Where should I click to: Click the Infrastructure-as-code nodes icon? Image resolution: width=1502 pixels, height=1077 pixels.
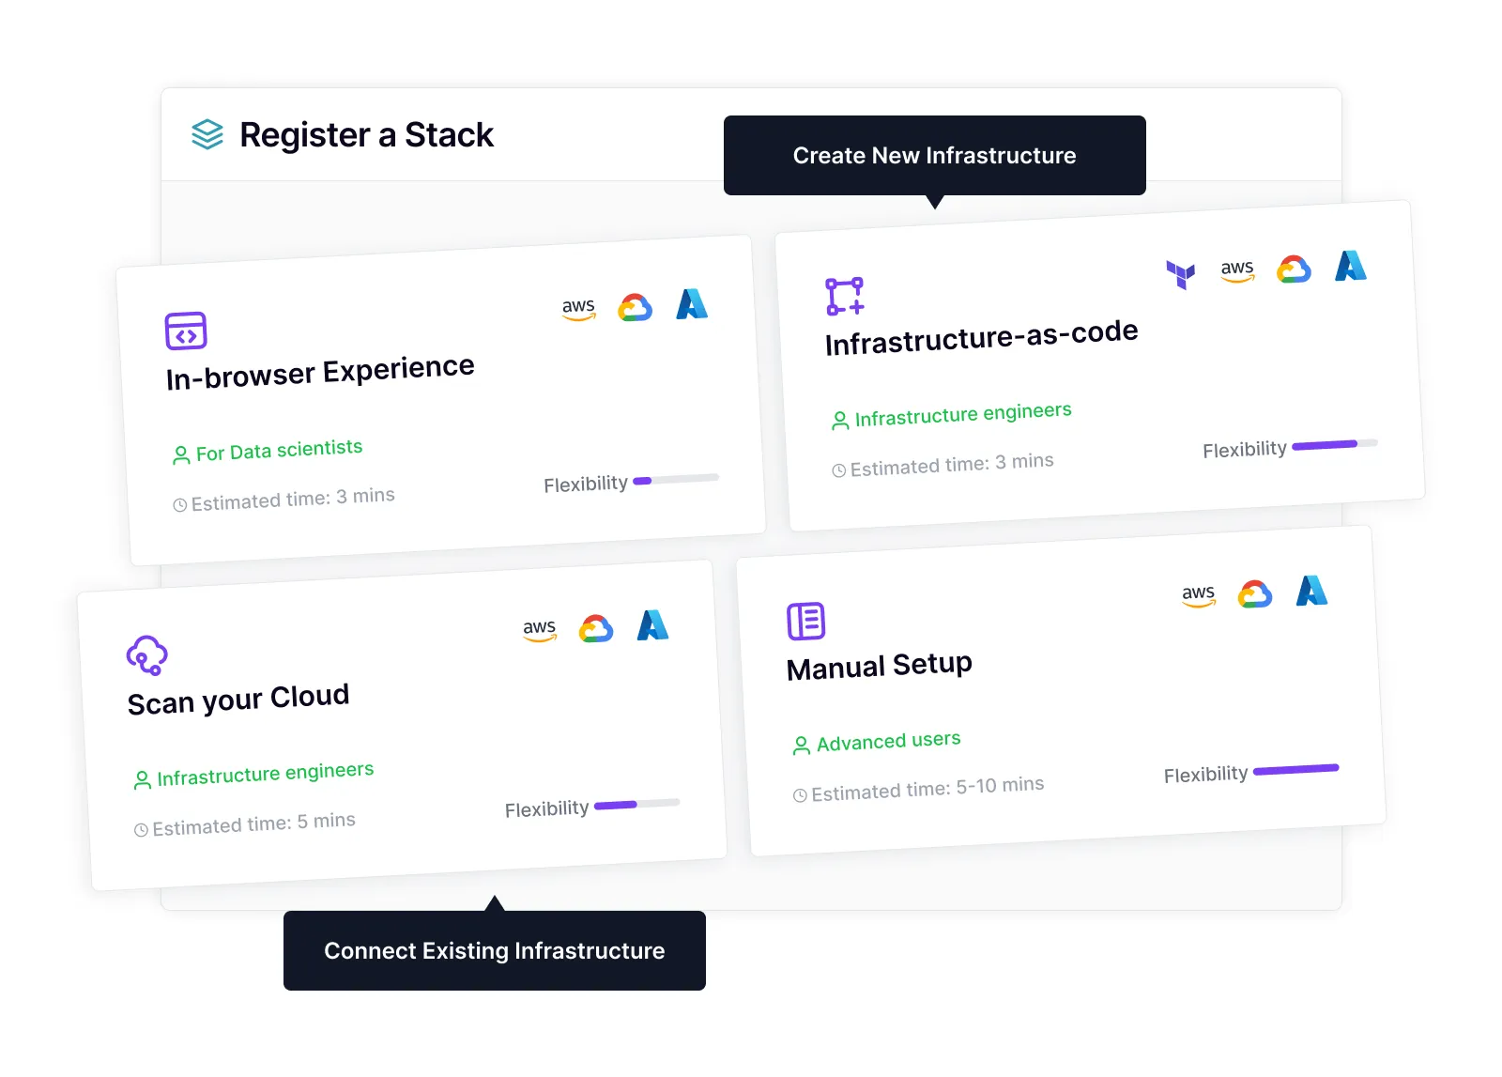point(844,296)
